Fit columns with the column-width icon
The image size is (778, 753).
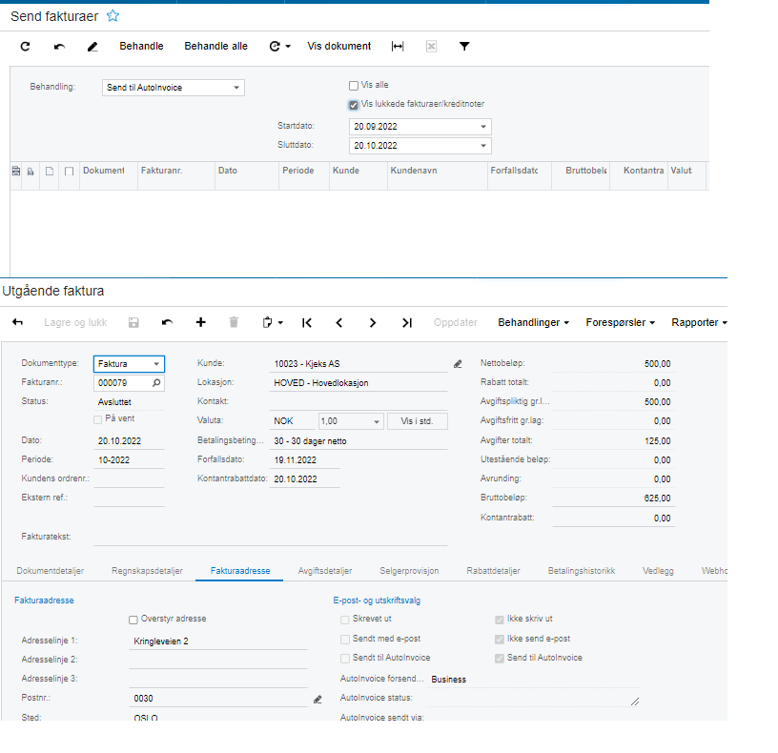[398, 46]
